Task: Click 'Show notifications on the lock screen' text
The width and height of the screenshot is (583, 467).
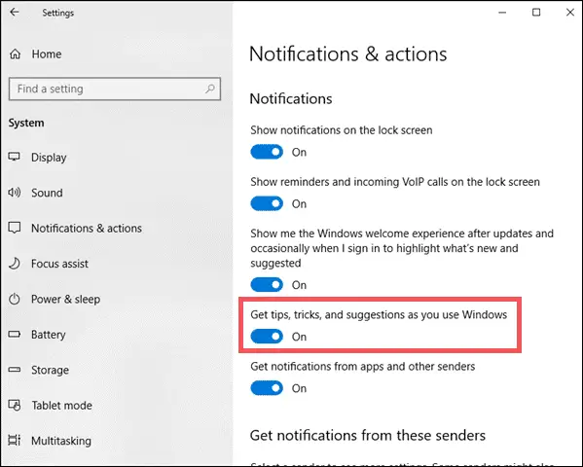Action: (342, 130)
